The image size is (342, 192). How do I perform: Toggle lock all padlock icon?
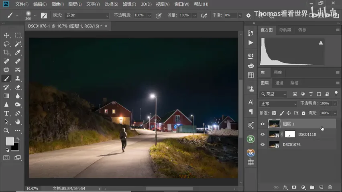(303, 113)
